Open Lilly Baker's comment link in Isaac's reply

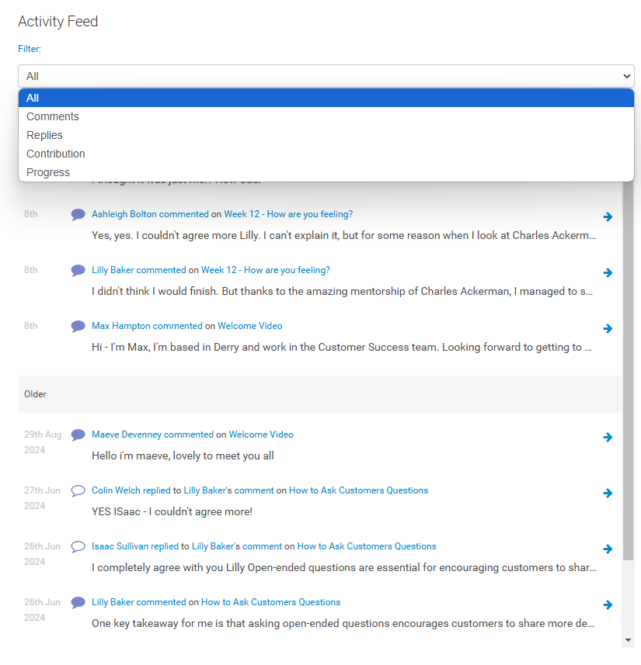(x=236, y=546)
